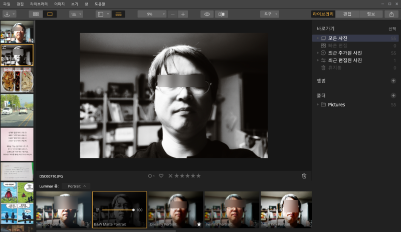Select the pink text page thumbnail
Viewport: 401px width, 232px height.
(17, 144)
